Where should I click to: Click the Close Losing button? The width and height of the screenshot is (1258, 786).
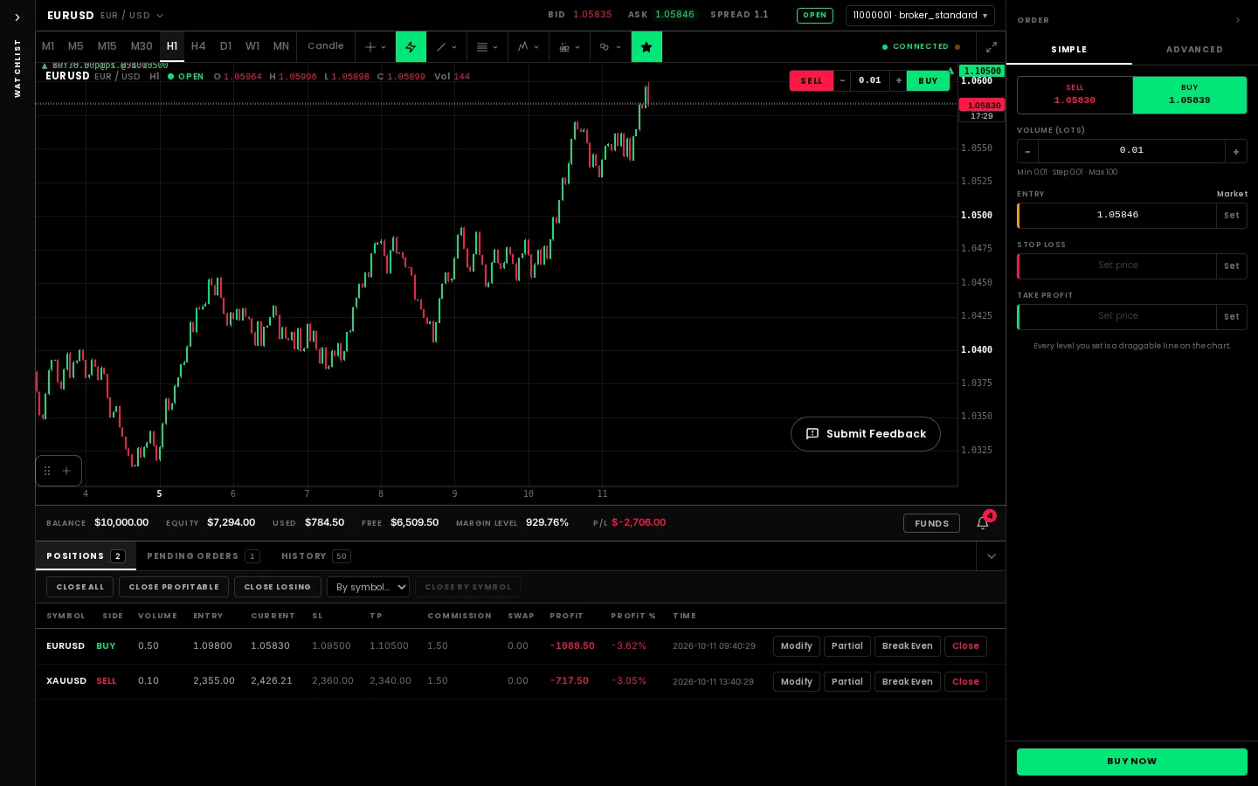pos(278,587)
